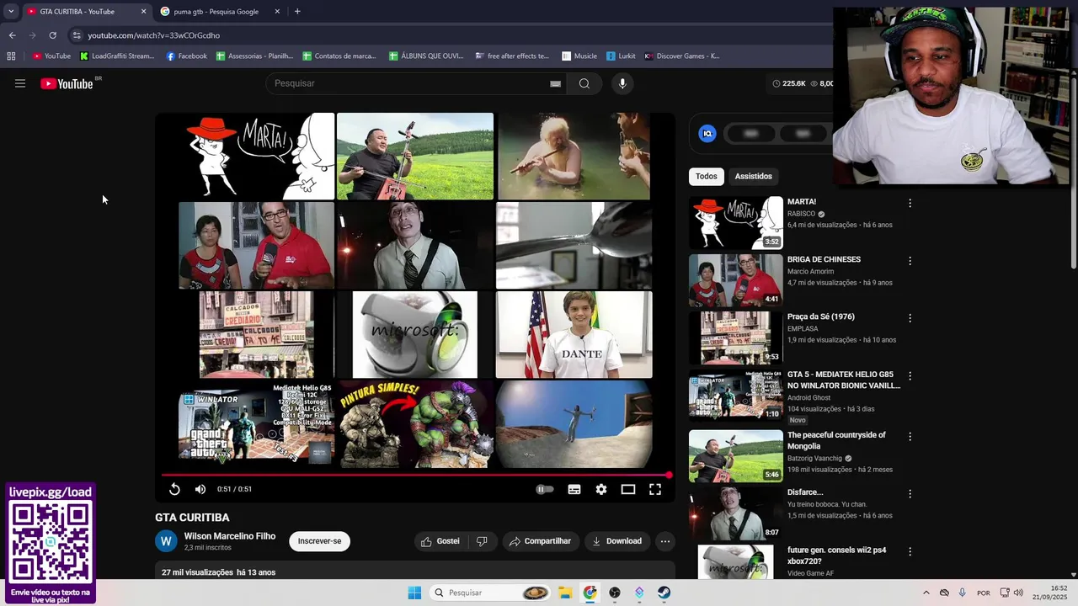1078x606 pixels.
Task: Open more actions ellipsis under video
Action: 665,541
